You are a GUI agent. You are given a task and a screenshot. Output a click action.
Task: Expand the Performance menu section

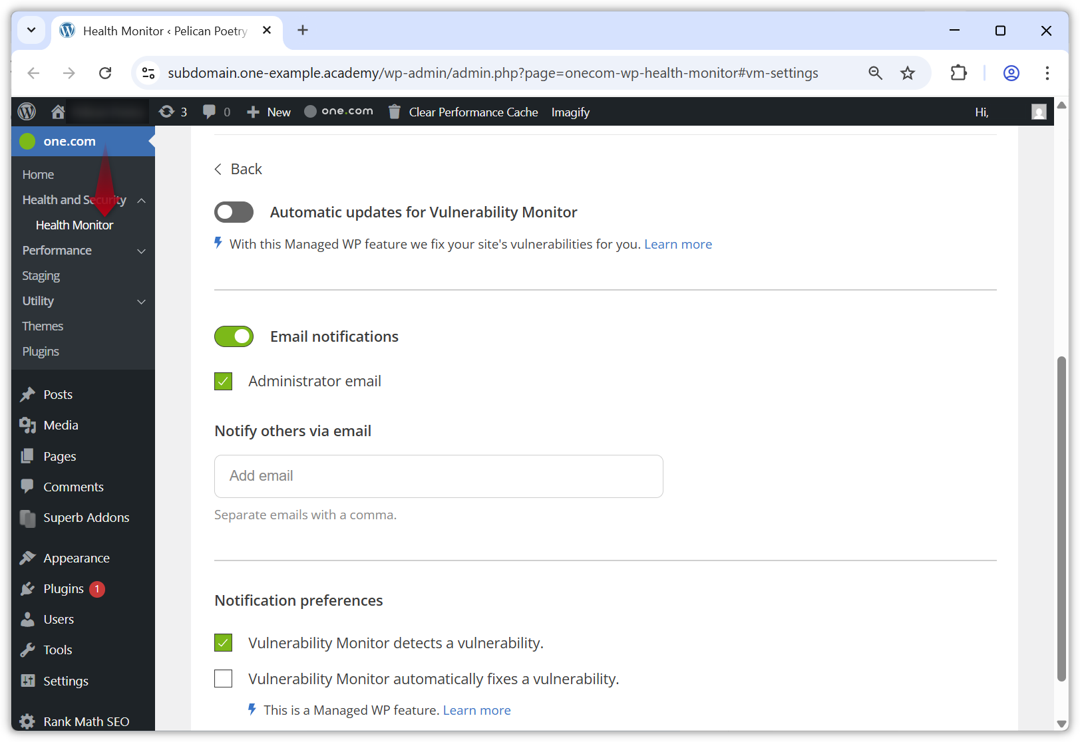tap(140, 251)
